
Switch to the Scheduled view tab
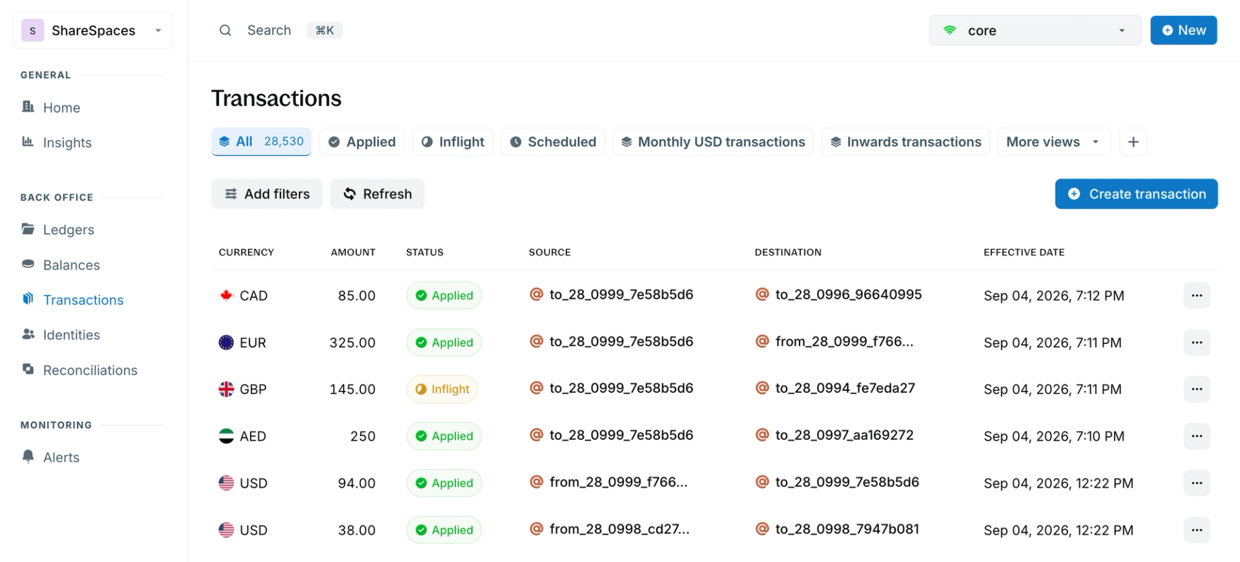(553, 142)
